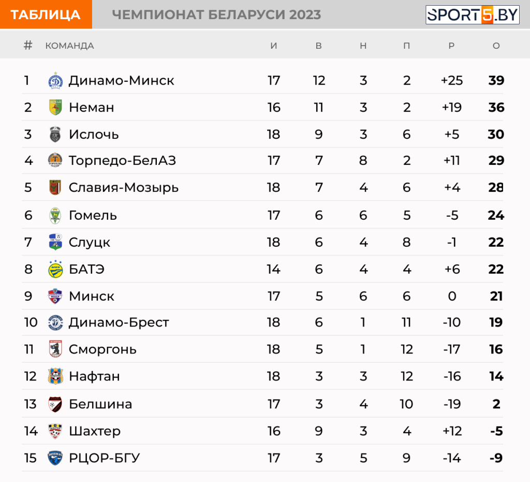This screenshot has height=482, width=530.
Task: Select the Ислочь club emblem
Action: point(55,134)
